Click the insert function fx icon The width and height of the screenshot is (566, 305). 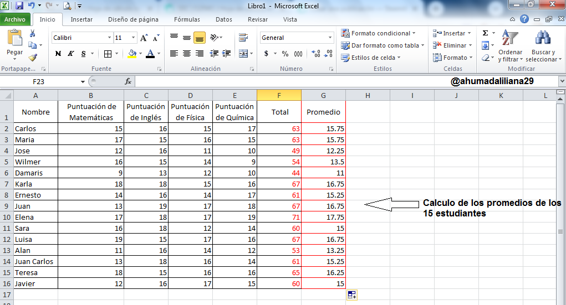point(128,81)
